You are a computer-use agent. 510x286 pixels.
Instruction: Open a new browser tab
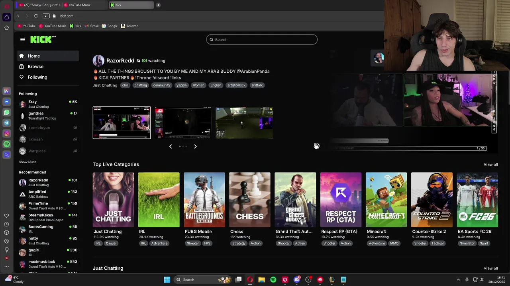pyautogui.click(x=158, y=5)
